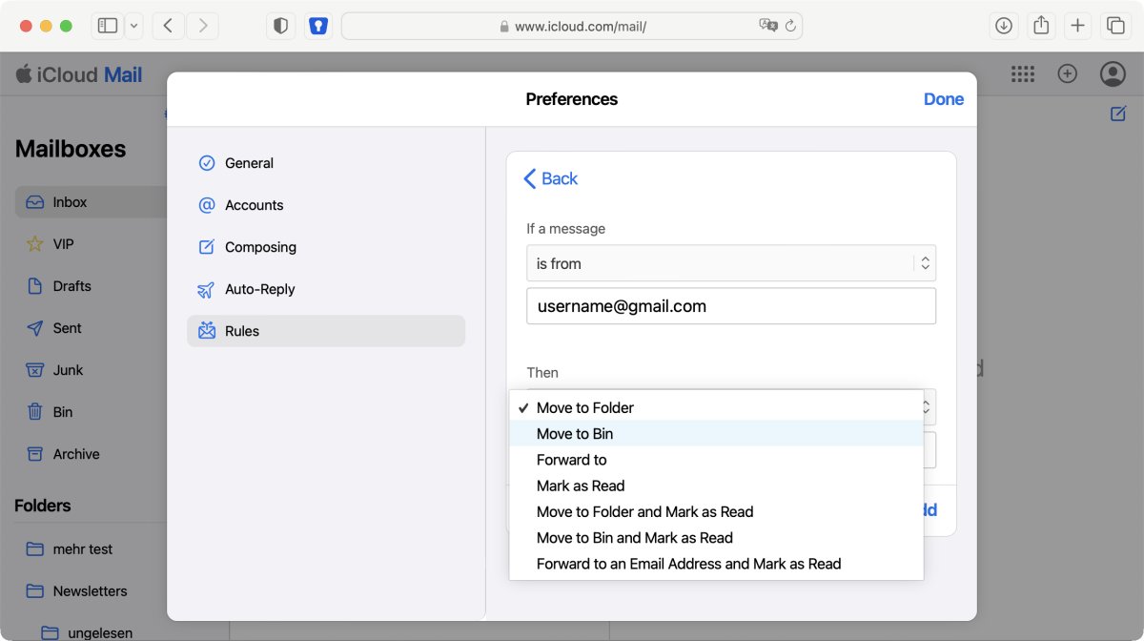Select "Move to Bin" option
The width and height of the screenshot is (1144, 641).
(575, 434)
